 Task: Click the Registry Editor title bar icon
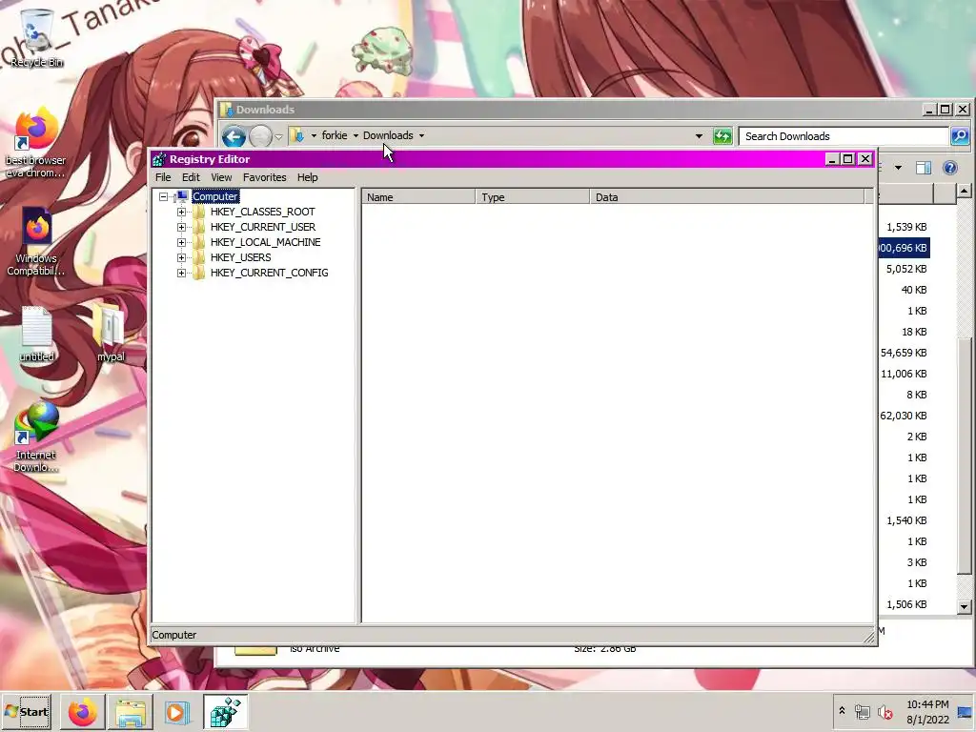click(159, 159)
